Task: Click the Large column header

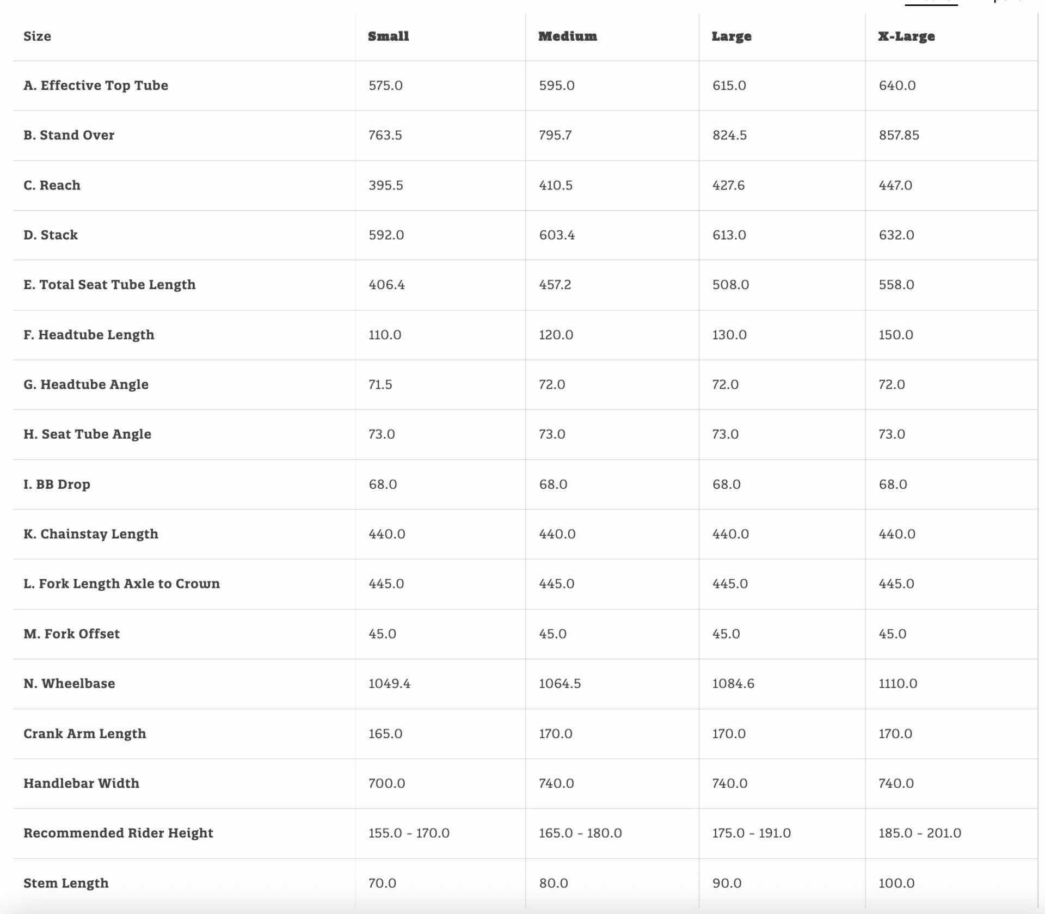Action: 731,36
